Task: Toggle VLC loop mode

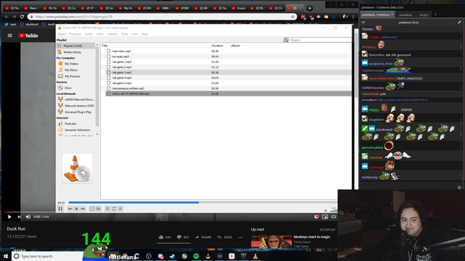Action: pos(114,209)
